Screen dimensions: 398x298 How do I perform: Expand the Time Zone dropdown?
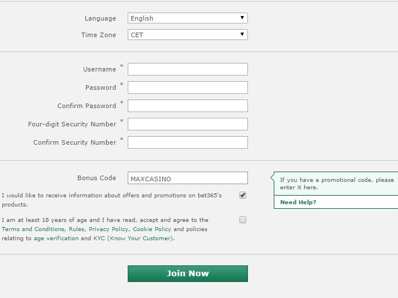187,35
